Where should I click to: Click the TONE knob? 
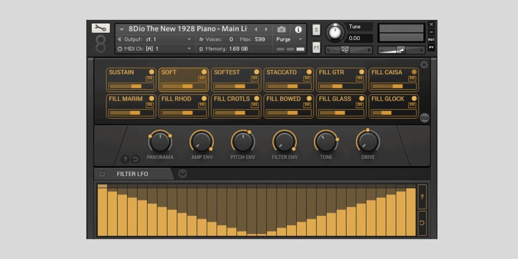tap(326, 141)
